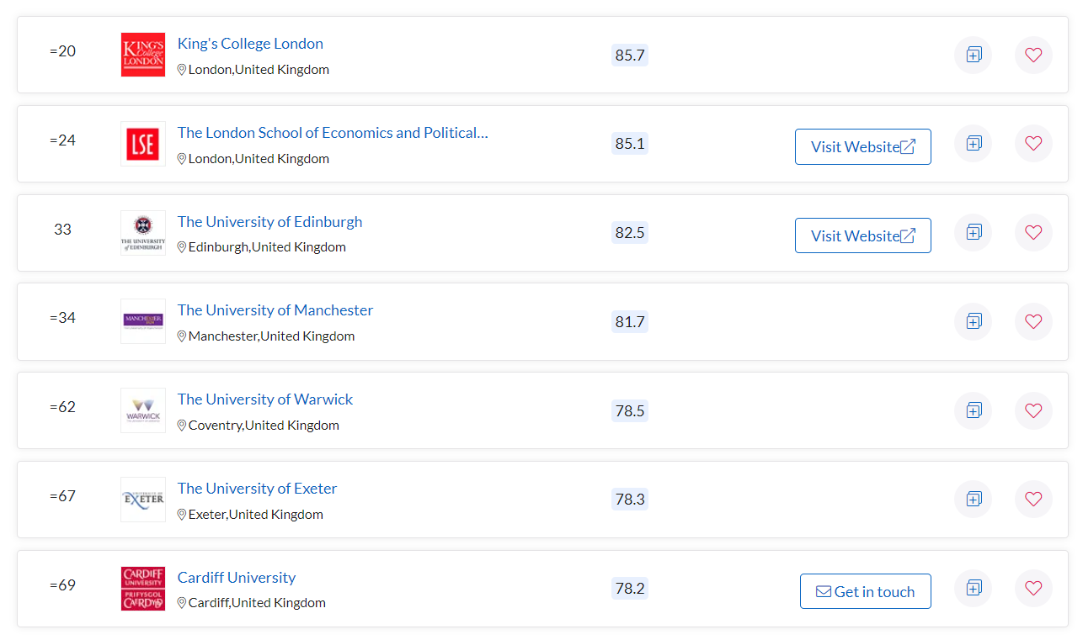Shortlist King's College London with heart icon

pyautogui.click(x=1033, y=55)
